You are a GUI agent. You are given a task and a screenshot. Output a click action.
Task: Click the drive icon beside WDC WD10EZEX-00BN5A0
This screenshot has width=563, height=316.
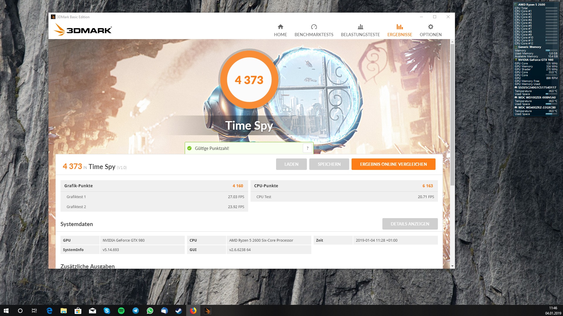(516, 98)
